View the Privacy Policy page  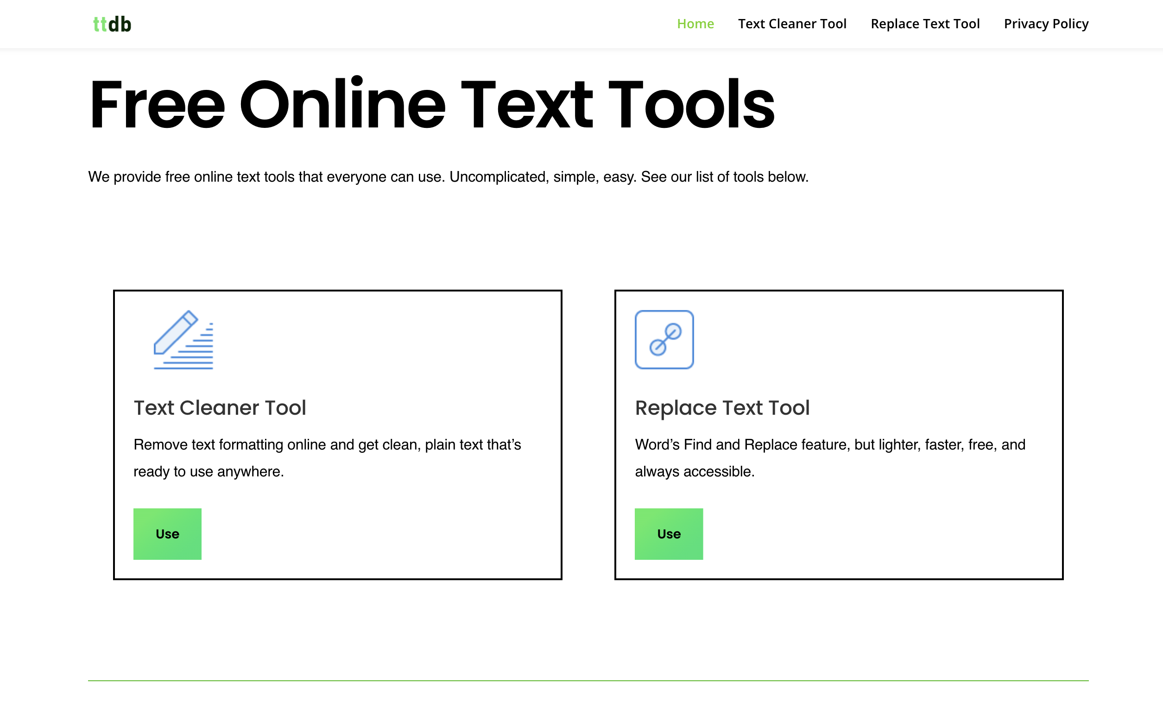pyautogui.click(x=1046, y=23)
